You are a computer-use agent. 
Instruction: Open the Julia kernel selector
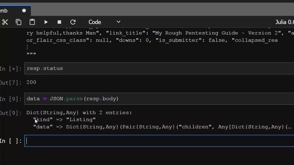(x=284, y=22)
